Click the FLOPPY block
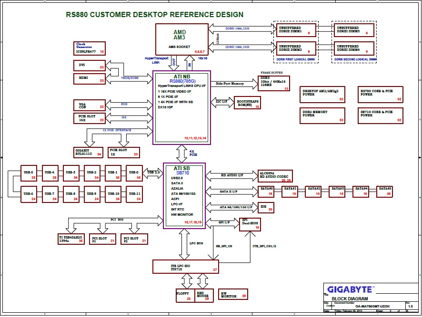This screenshot has height=317, width=422. tap(184, 296)
